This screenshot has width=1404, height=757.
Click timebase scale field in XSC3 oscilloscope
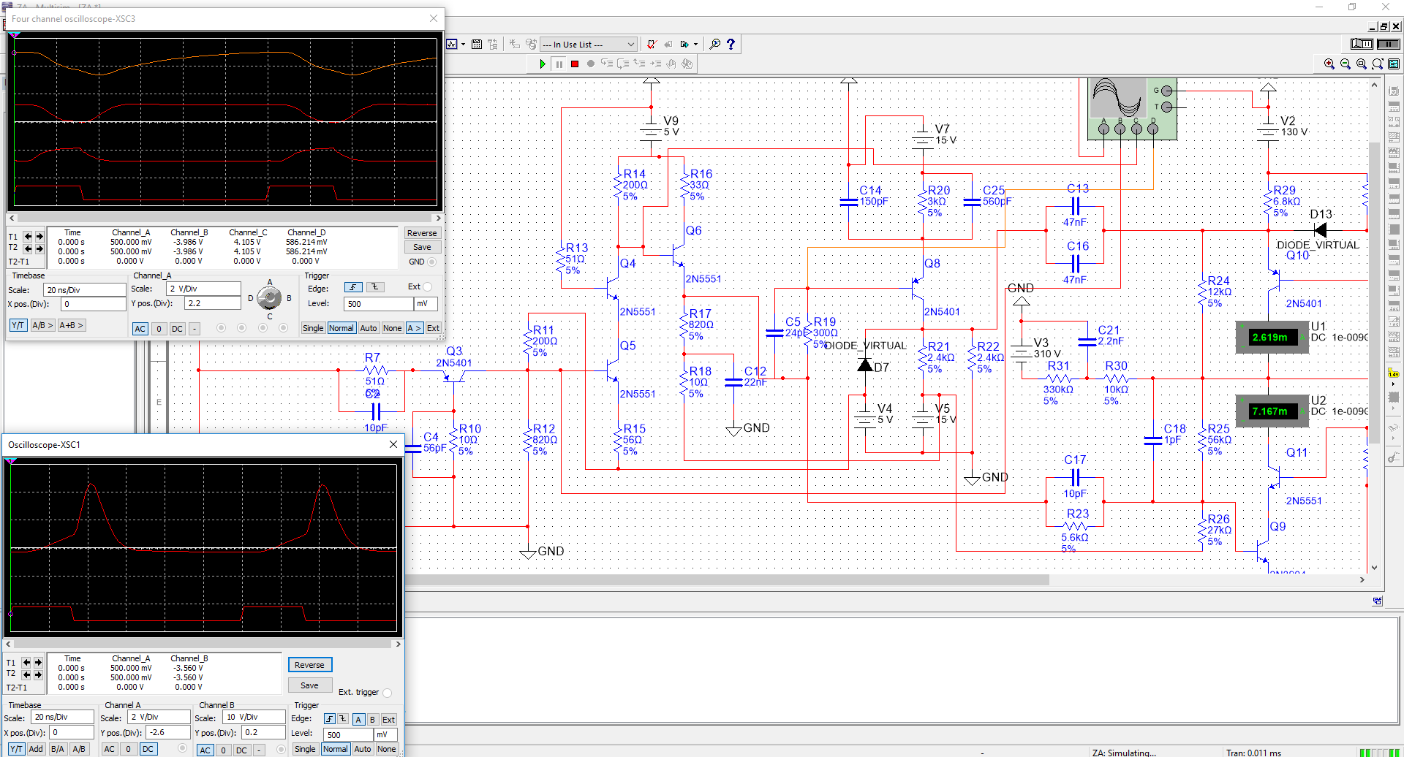tap(85, 290)
